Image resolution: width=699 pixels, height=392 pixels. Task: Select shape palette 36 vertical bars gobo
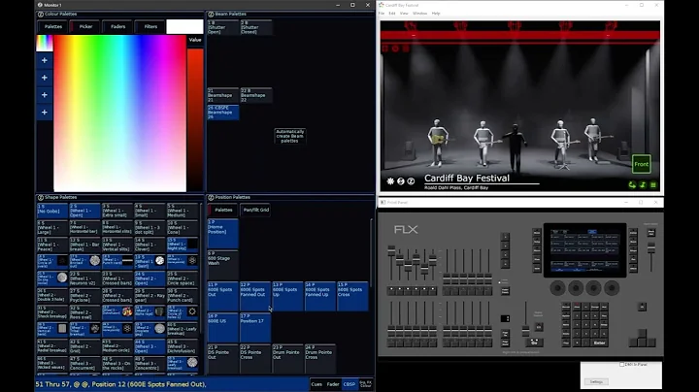(52, 329)
